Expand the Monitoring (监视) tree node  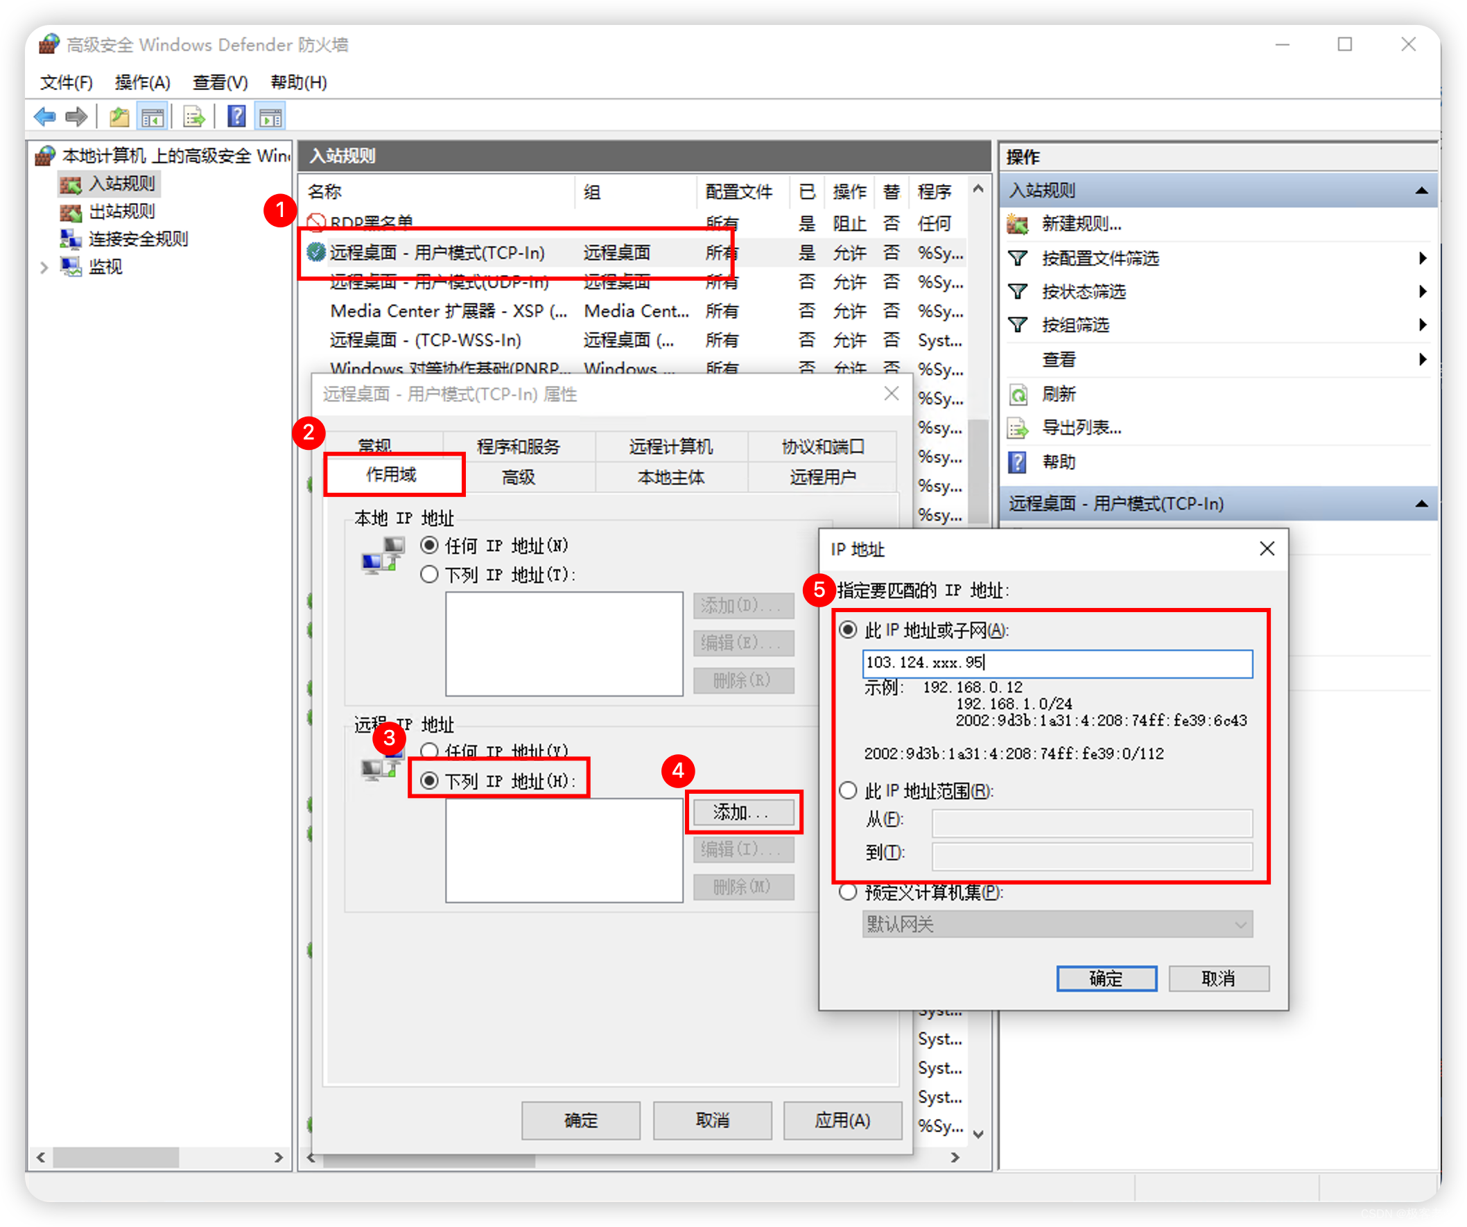click(44, 267)
